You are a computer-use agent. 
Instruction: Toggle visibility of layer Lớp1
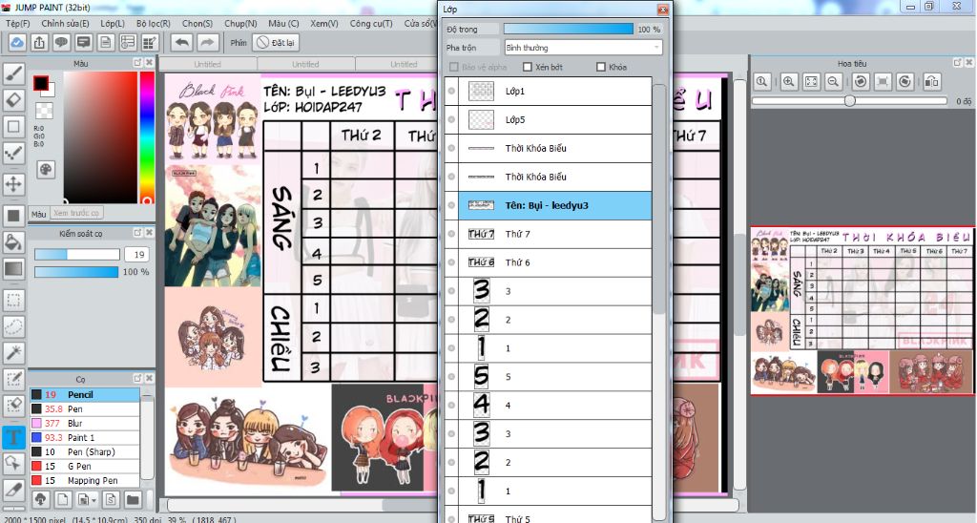click(451, 91)
